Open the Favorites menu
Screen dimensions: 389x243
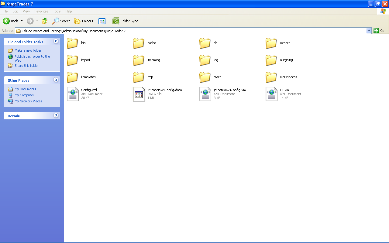click(x=41, y=11)
